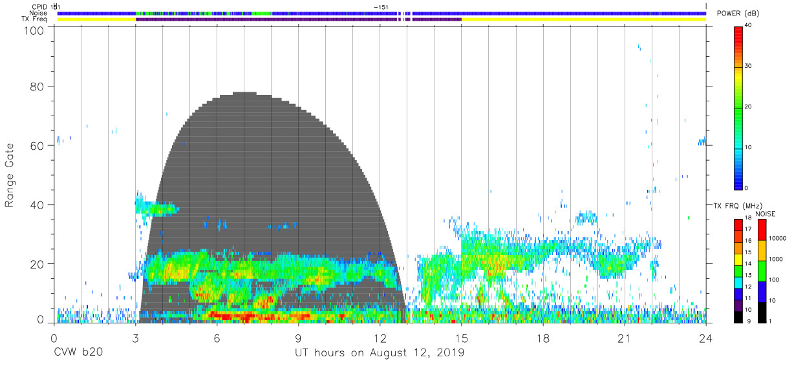
Task: Click the yellow-purple TX Freq strip above the plot
Action: 381,19
